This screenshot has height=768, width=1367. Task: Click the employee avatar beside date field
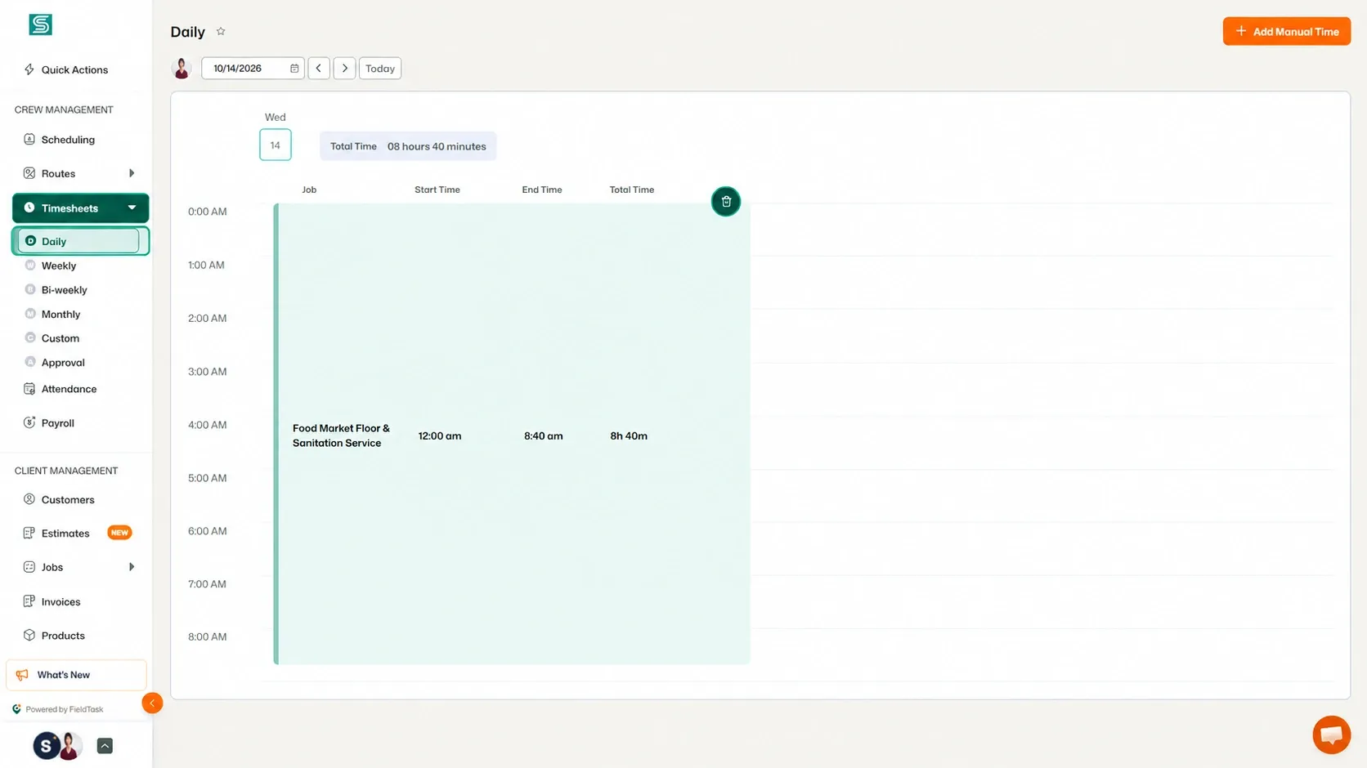click(182, 69)
